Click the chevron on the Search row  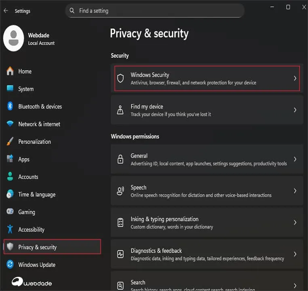[x=295, y=285]
